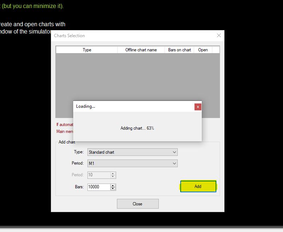Click the Type column header
Screen dimensions: 283x232
[87, 50]
